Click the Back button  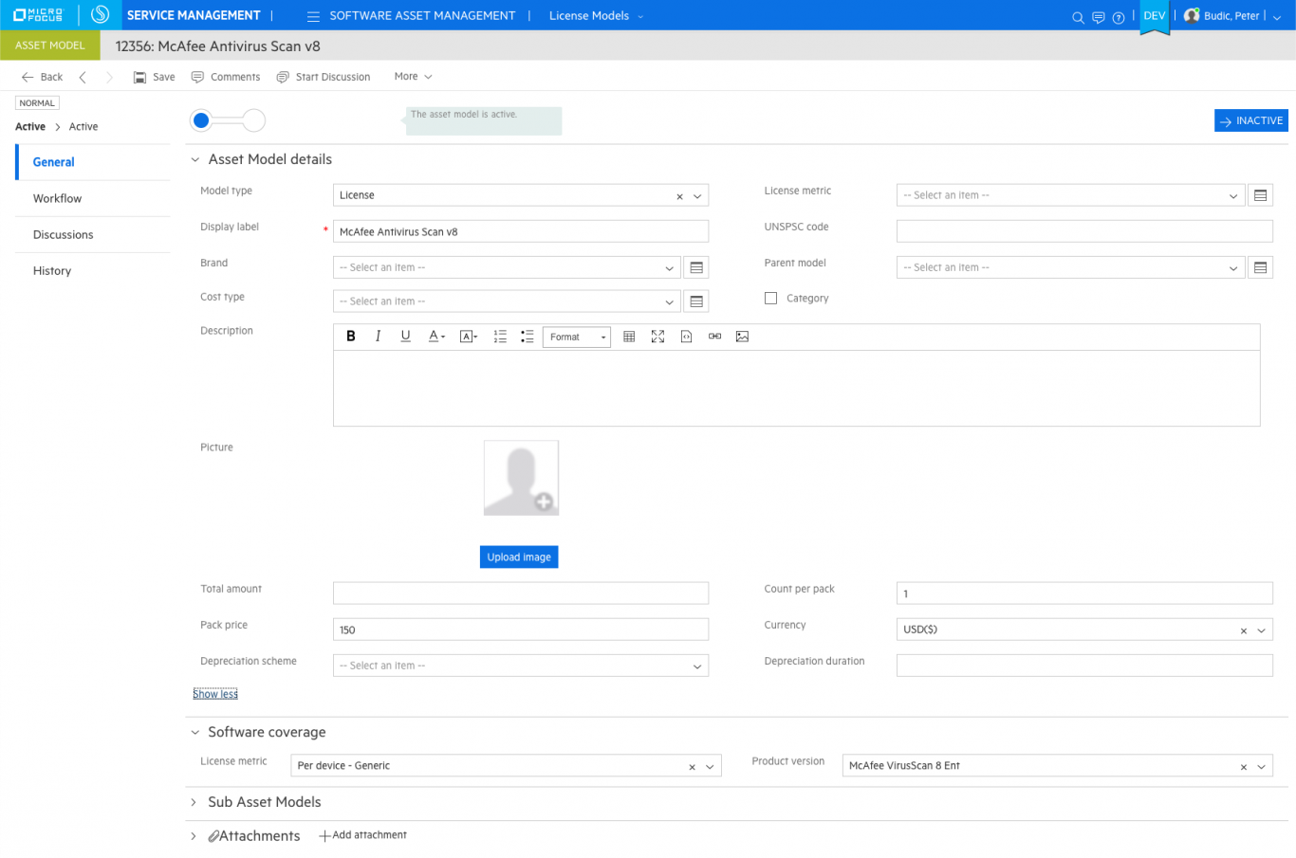point(42,77)
